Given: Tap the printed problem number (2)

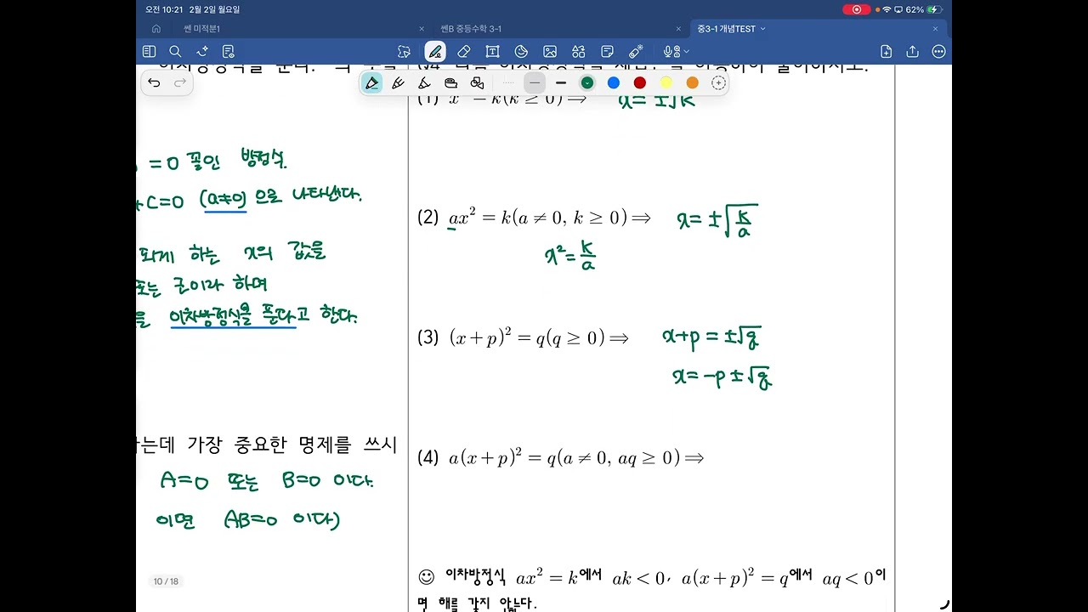Looking at the screenshot, I should point(428,218).
